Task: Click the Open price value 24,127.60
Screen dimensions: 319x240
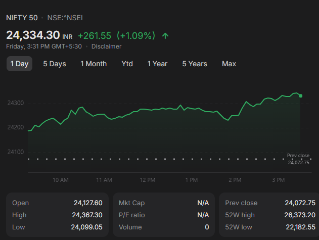Action: tap(88, 203)
